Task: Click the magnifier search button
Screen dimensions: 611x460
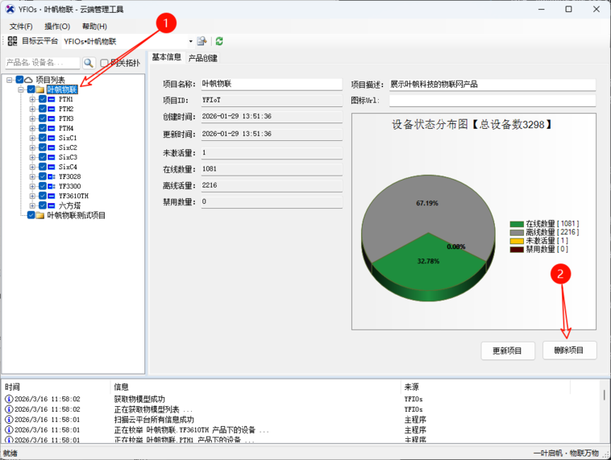Action: [89, 63]
